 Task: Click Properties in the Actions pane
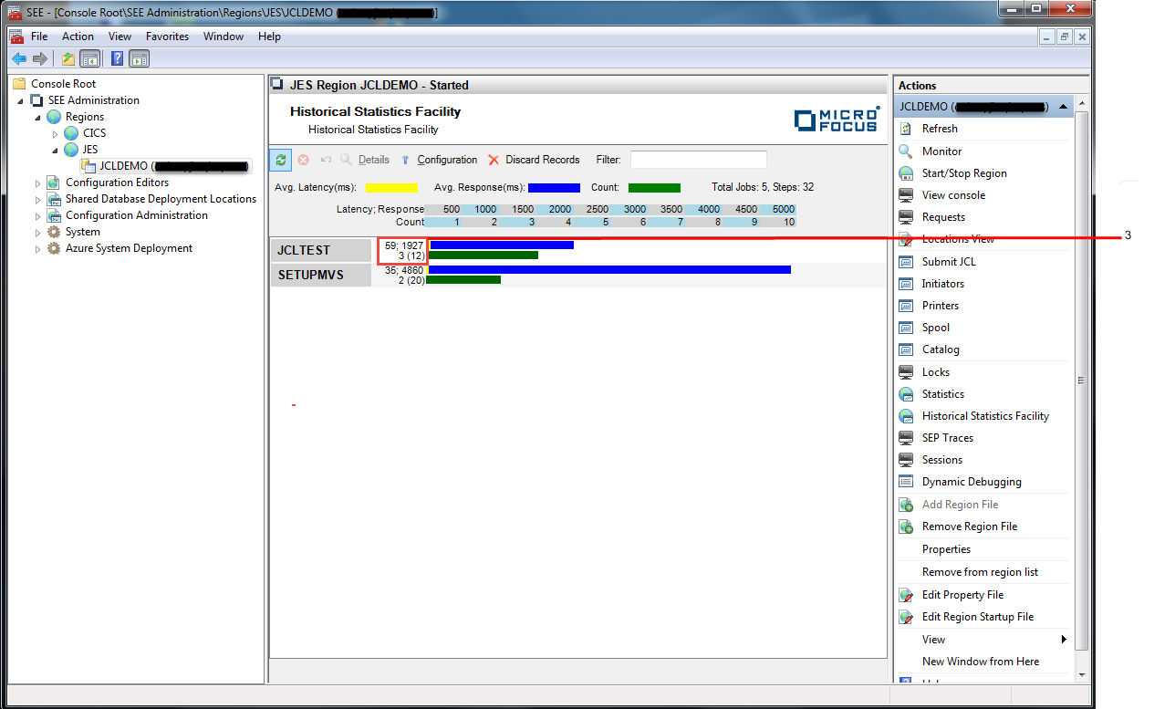946,549
